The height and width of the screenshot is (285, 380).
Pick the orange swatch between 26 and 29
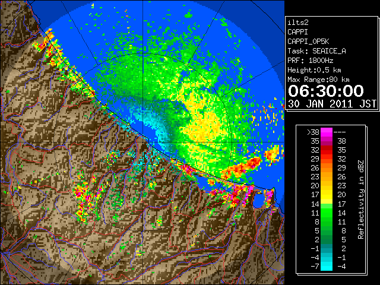click(327, 167)
